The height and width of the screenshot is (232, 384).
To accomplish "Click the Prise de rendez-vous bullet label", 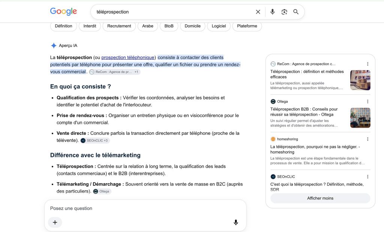I will pyautogui.click(x=82, y=115).
